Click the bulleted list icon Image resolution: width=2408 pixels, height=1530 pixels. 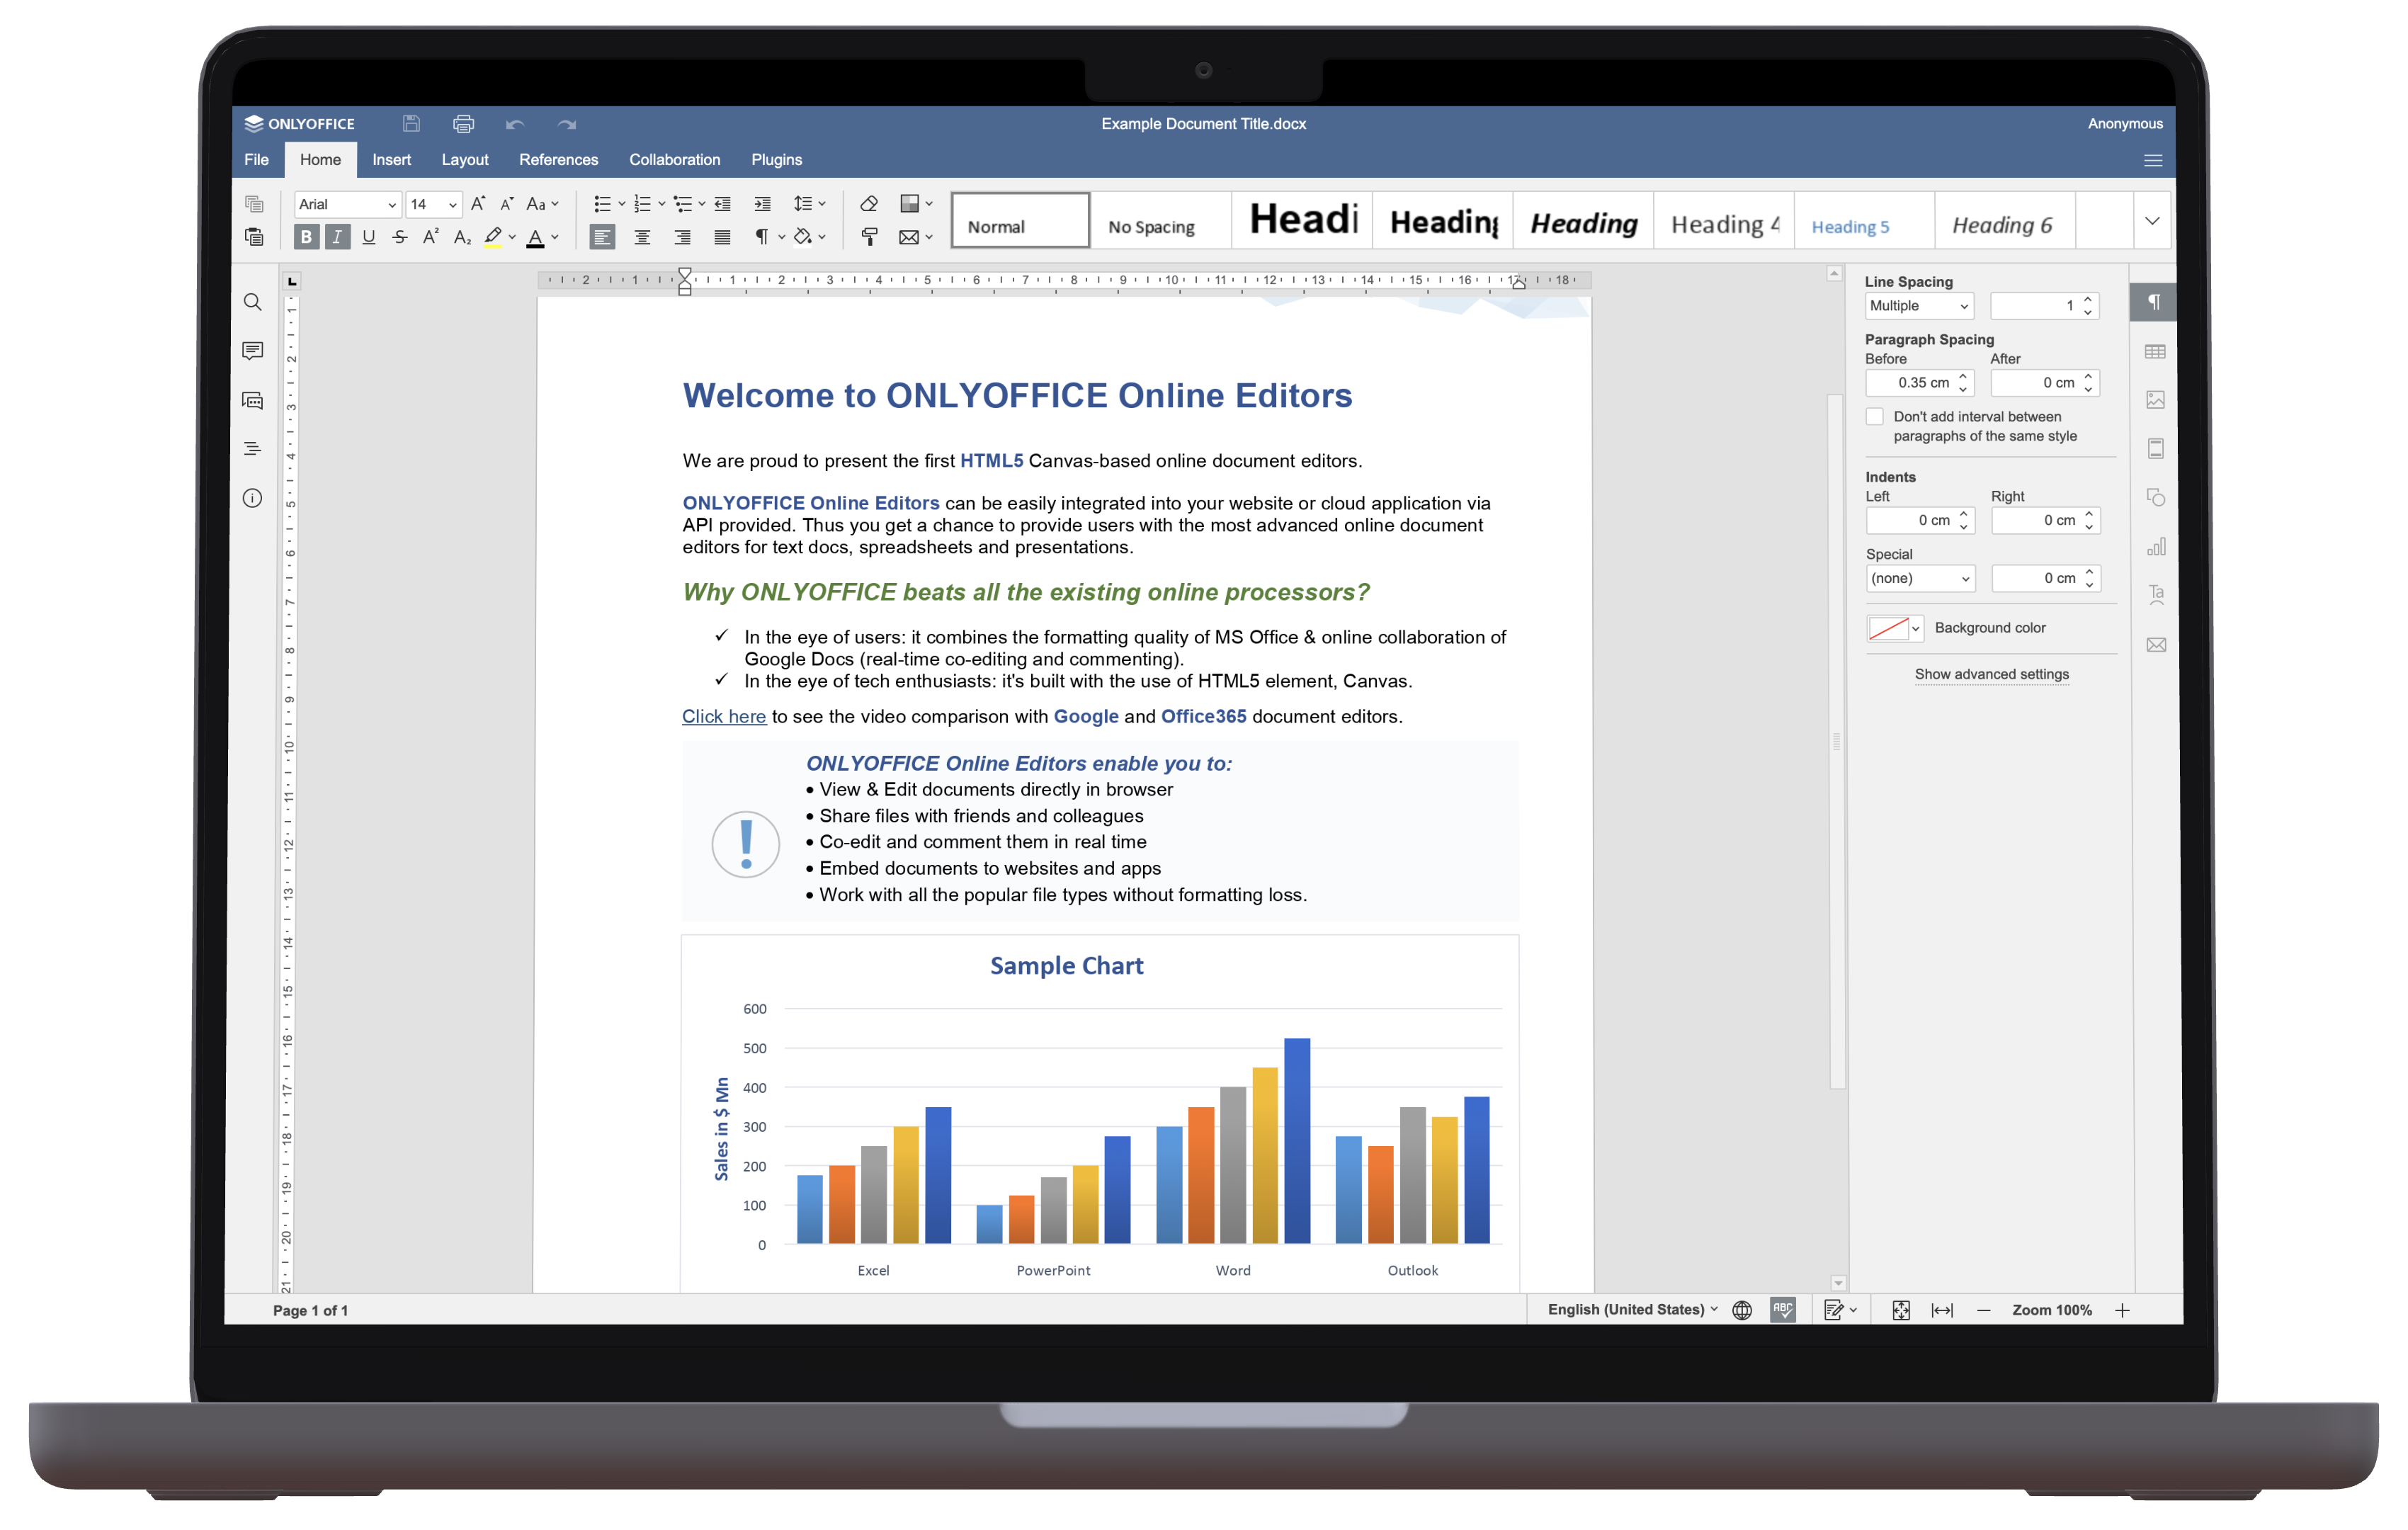coord(602,203)
